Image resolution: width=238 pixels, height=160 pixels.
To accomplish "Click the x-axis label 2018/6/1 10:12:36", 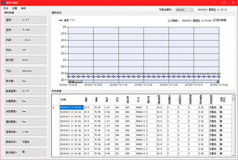I will click(x=143, y=85).
